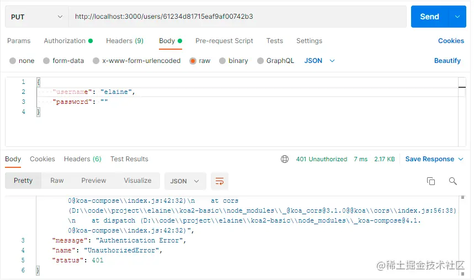Click the response body vertical scrollbar
This screenshot has height=280, width=474.
(x=462, y=235)
